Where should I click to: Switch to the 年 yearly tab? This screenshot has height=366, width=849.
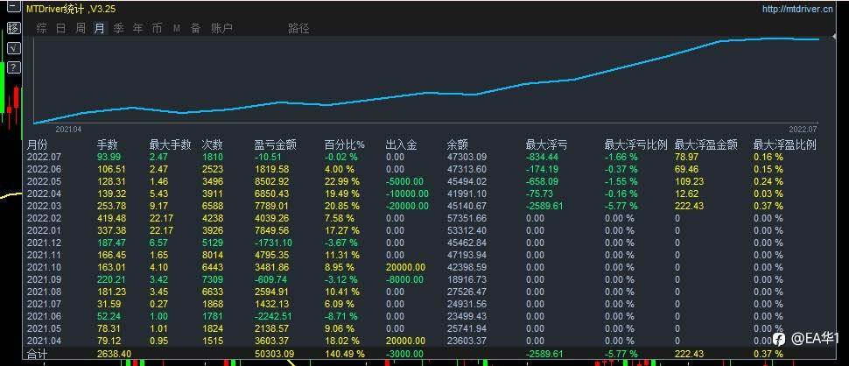[137, 29]
